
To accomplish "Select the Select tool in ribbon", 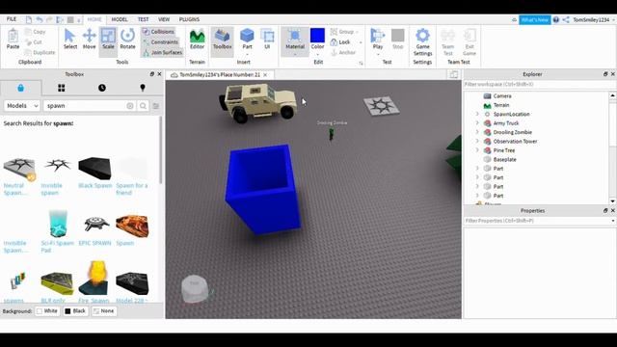I will pyautogui.click(x=70, y=39).
